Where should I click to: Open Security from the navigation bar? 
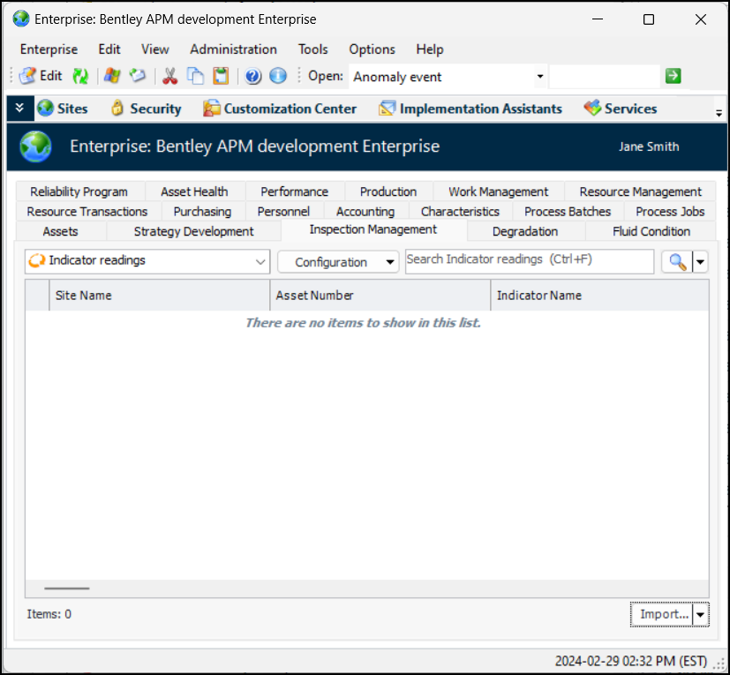[x=146, y=109]
